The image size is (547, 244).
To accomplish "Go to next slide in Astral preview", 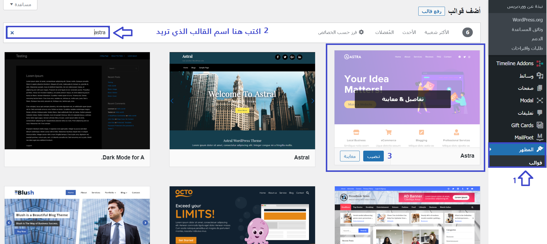I will pos(312,101).
